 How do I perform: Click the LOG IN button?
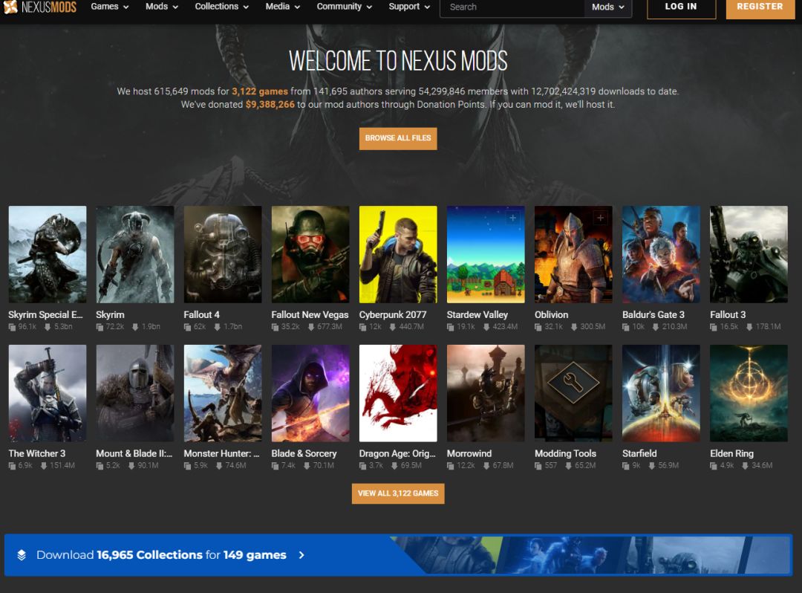[681, 7]
